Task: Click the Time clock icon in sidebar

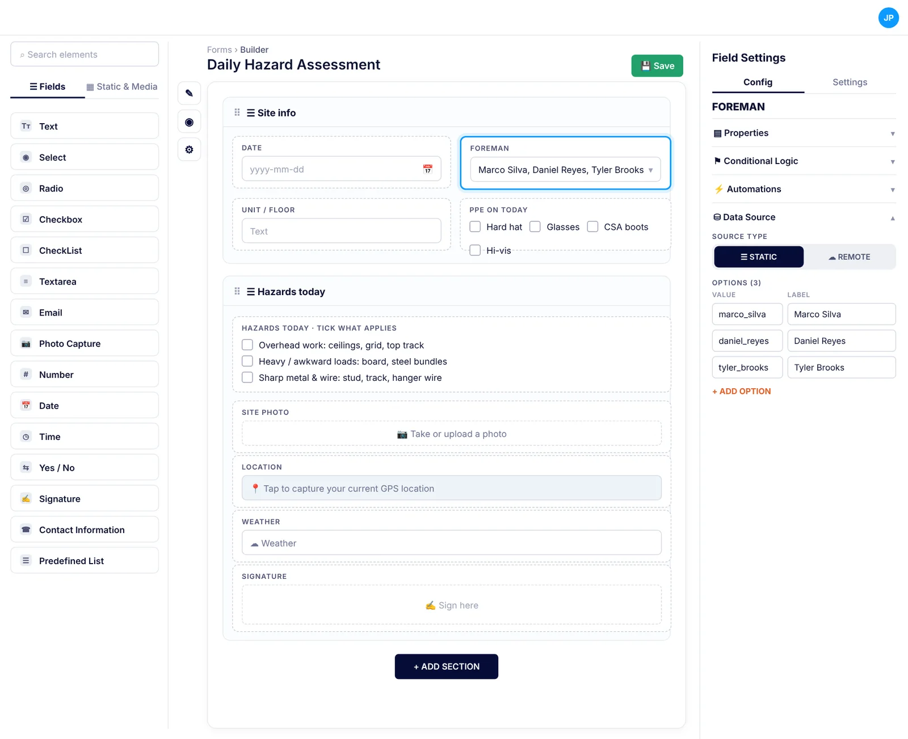Action: point(26,436)
